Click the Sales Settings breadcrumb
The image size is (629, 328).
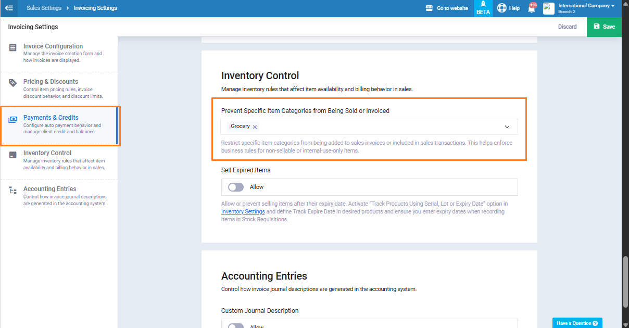(x=44, y=8)
